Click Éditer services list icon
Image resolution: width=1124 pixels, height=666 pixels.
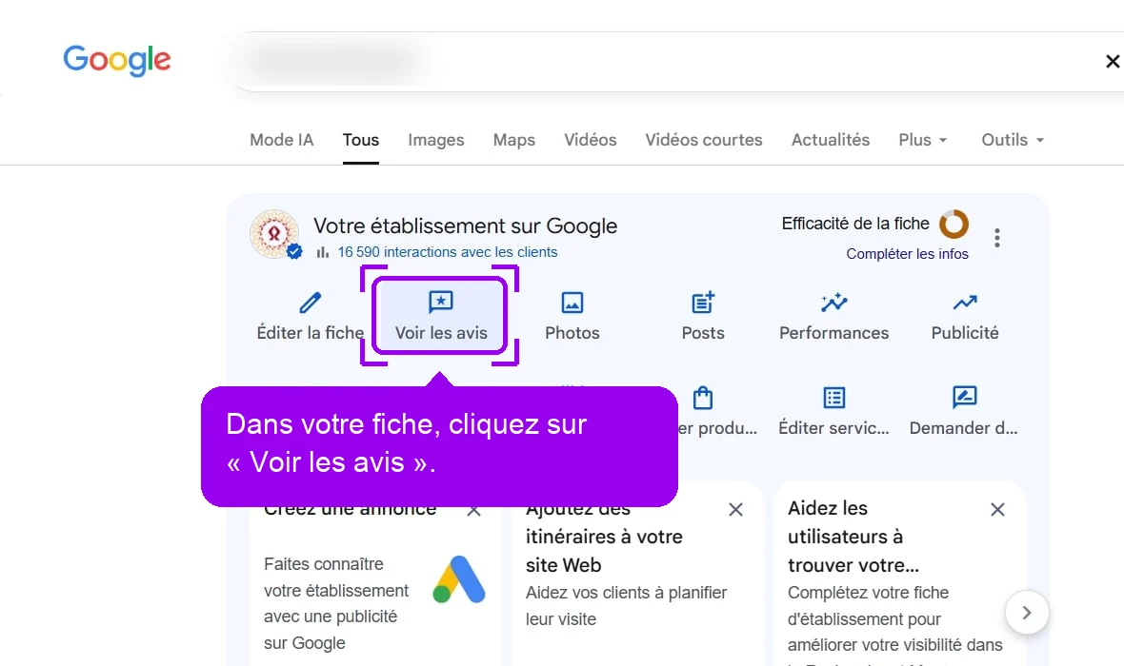coord(833,398)
